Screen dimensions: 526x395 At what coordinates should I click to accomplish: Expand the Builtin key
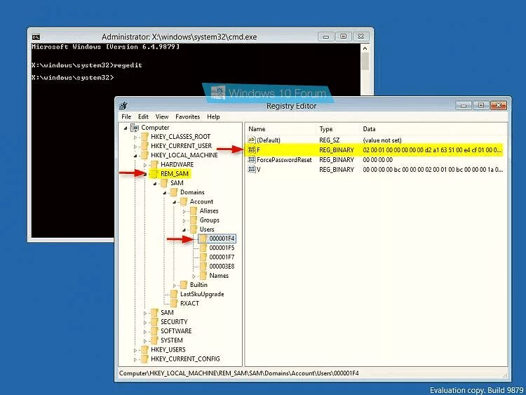[x=174, y=286]
